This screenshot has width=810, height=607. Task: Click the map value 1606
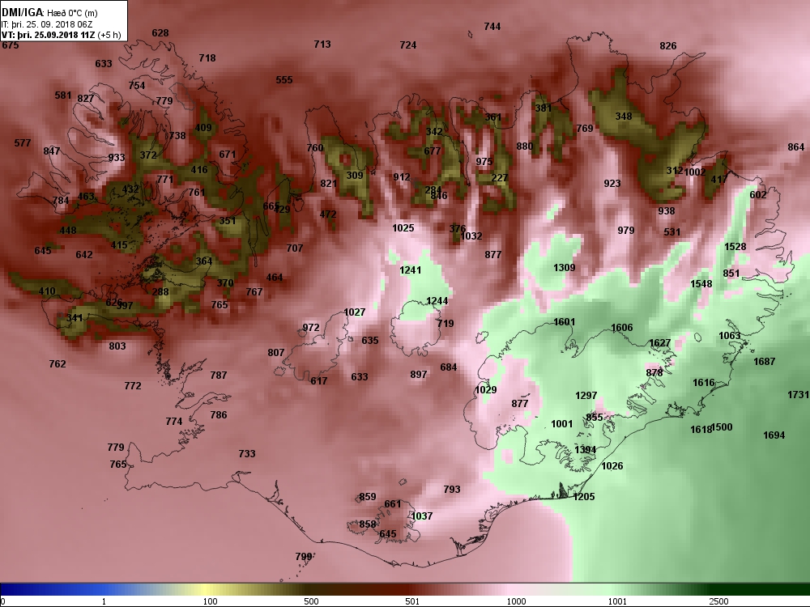point(622,328)
